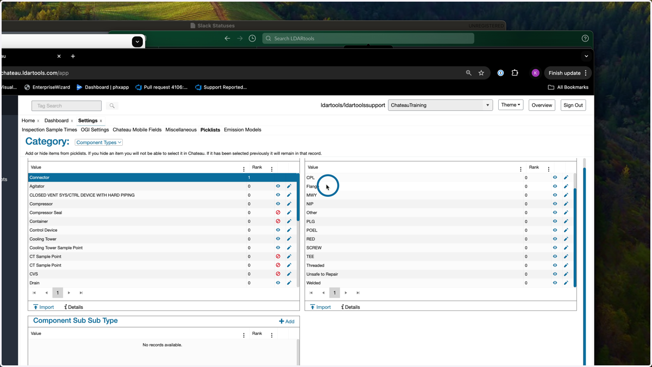The width and height of the screenshot is (652, 367).
Task: Edit the Cooling Tower Sample Point pencil
Action: [289, 248]
